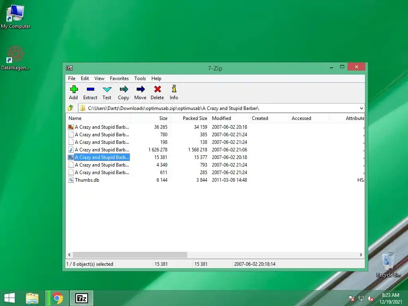The image size is (408, 306).
Task: Select the audio file sized 1 626 278
Action: pos(102,150)
